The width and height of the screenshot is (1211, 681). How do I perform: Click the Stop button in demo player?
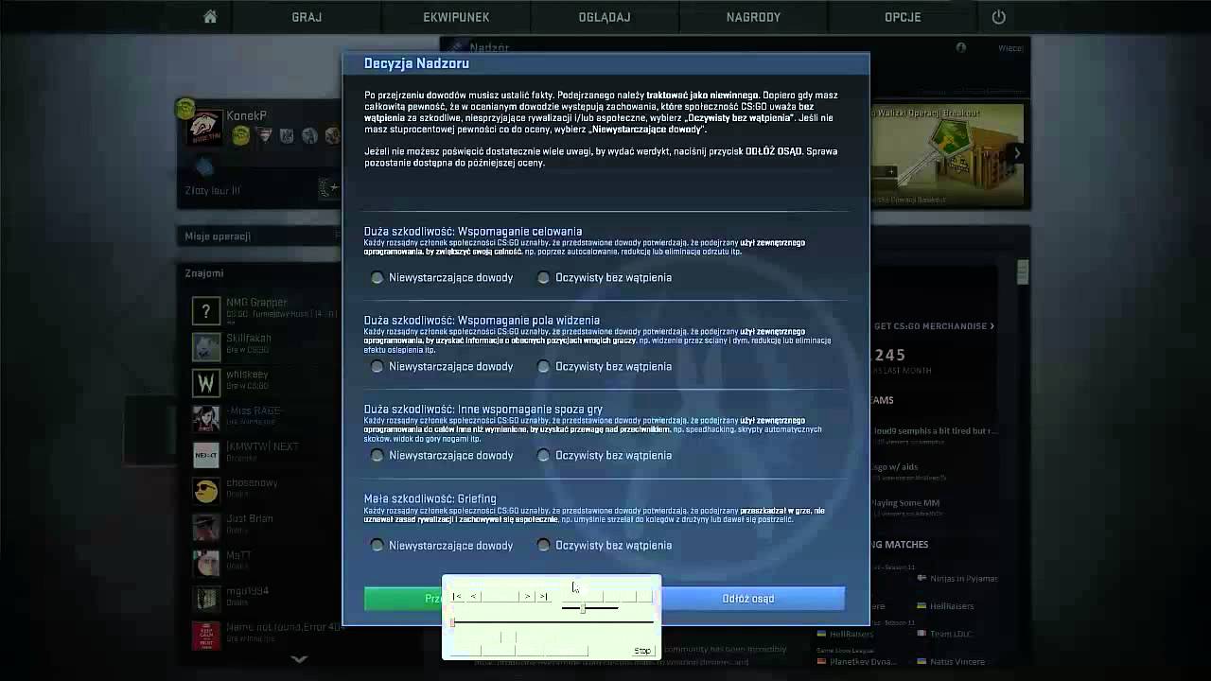click(642, 651)
